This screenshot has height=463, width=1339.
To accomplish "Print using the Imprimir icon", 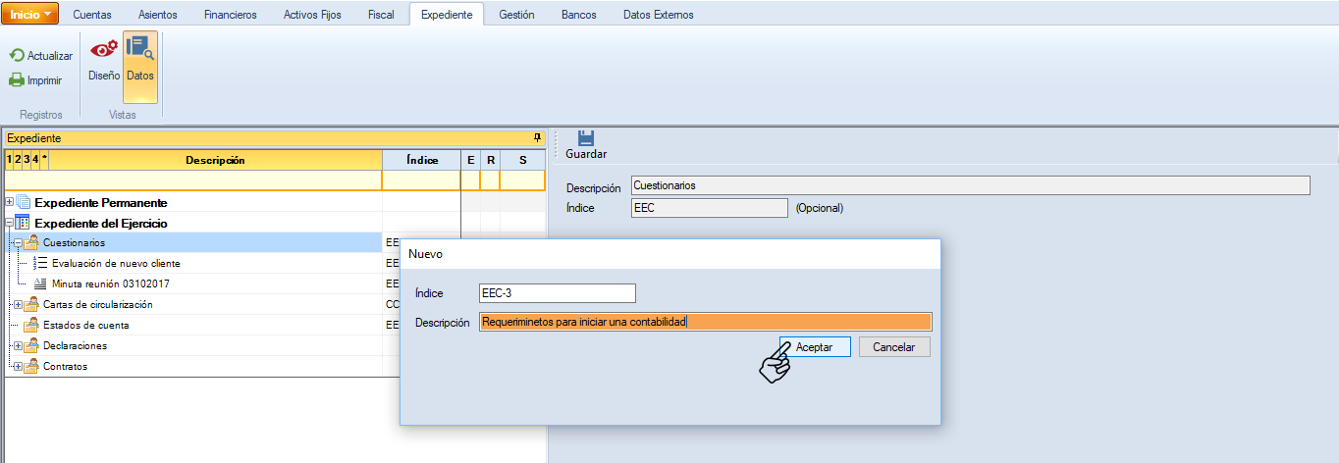I will 17,80.
